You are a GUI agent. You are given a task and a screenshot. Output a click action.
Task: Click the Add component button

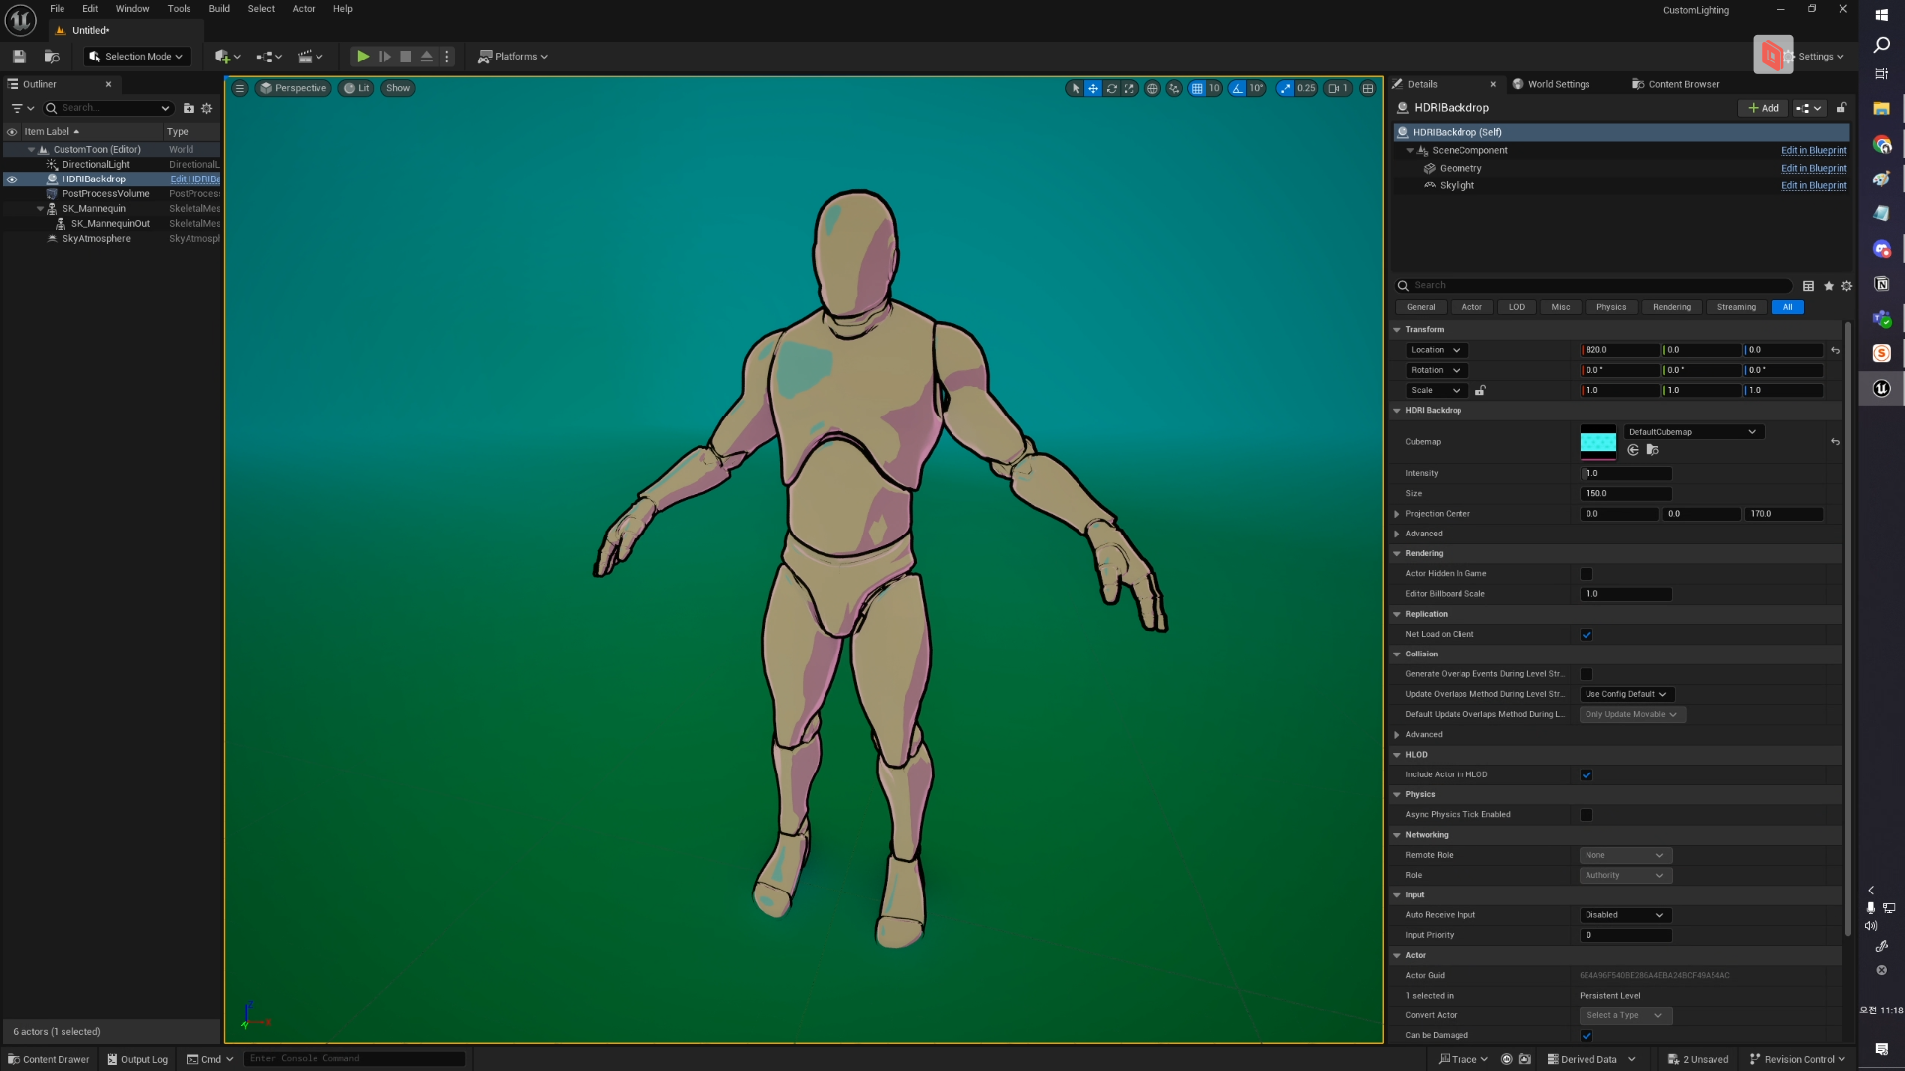(1763, 108)
